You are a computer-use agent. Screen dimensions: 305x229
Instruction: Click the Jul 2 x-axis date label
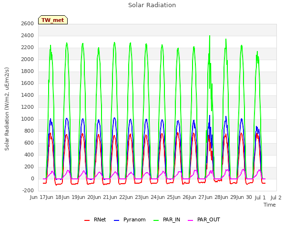(x=276, y=198)
